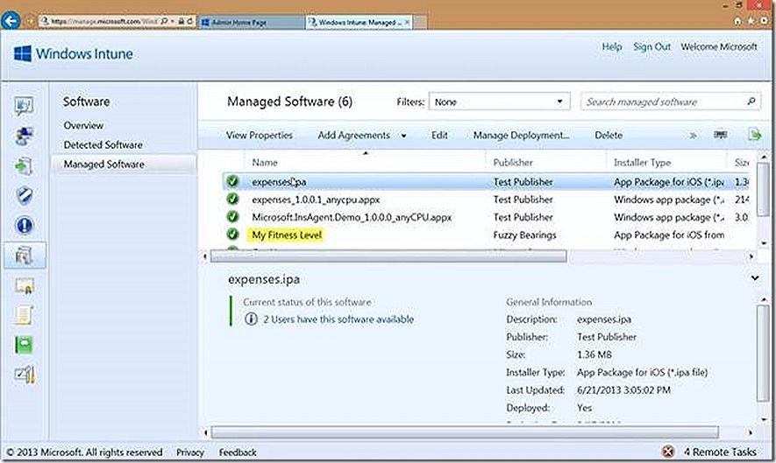The height and width of the screenshot is (463, 776).
Task: Open the 4 Remote Tasks link
Action: click(x=720, y=452)
